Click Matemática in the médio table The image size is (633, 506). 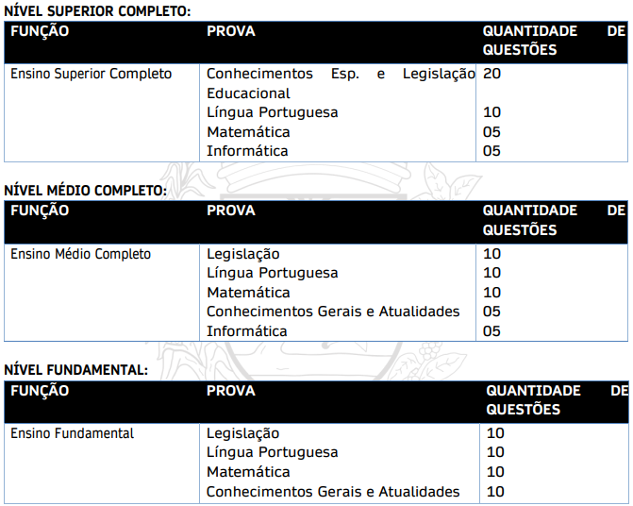point(248,293)
